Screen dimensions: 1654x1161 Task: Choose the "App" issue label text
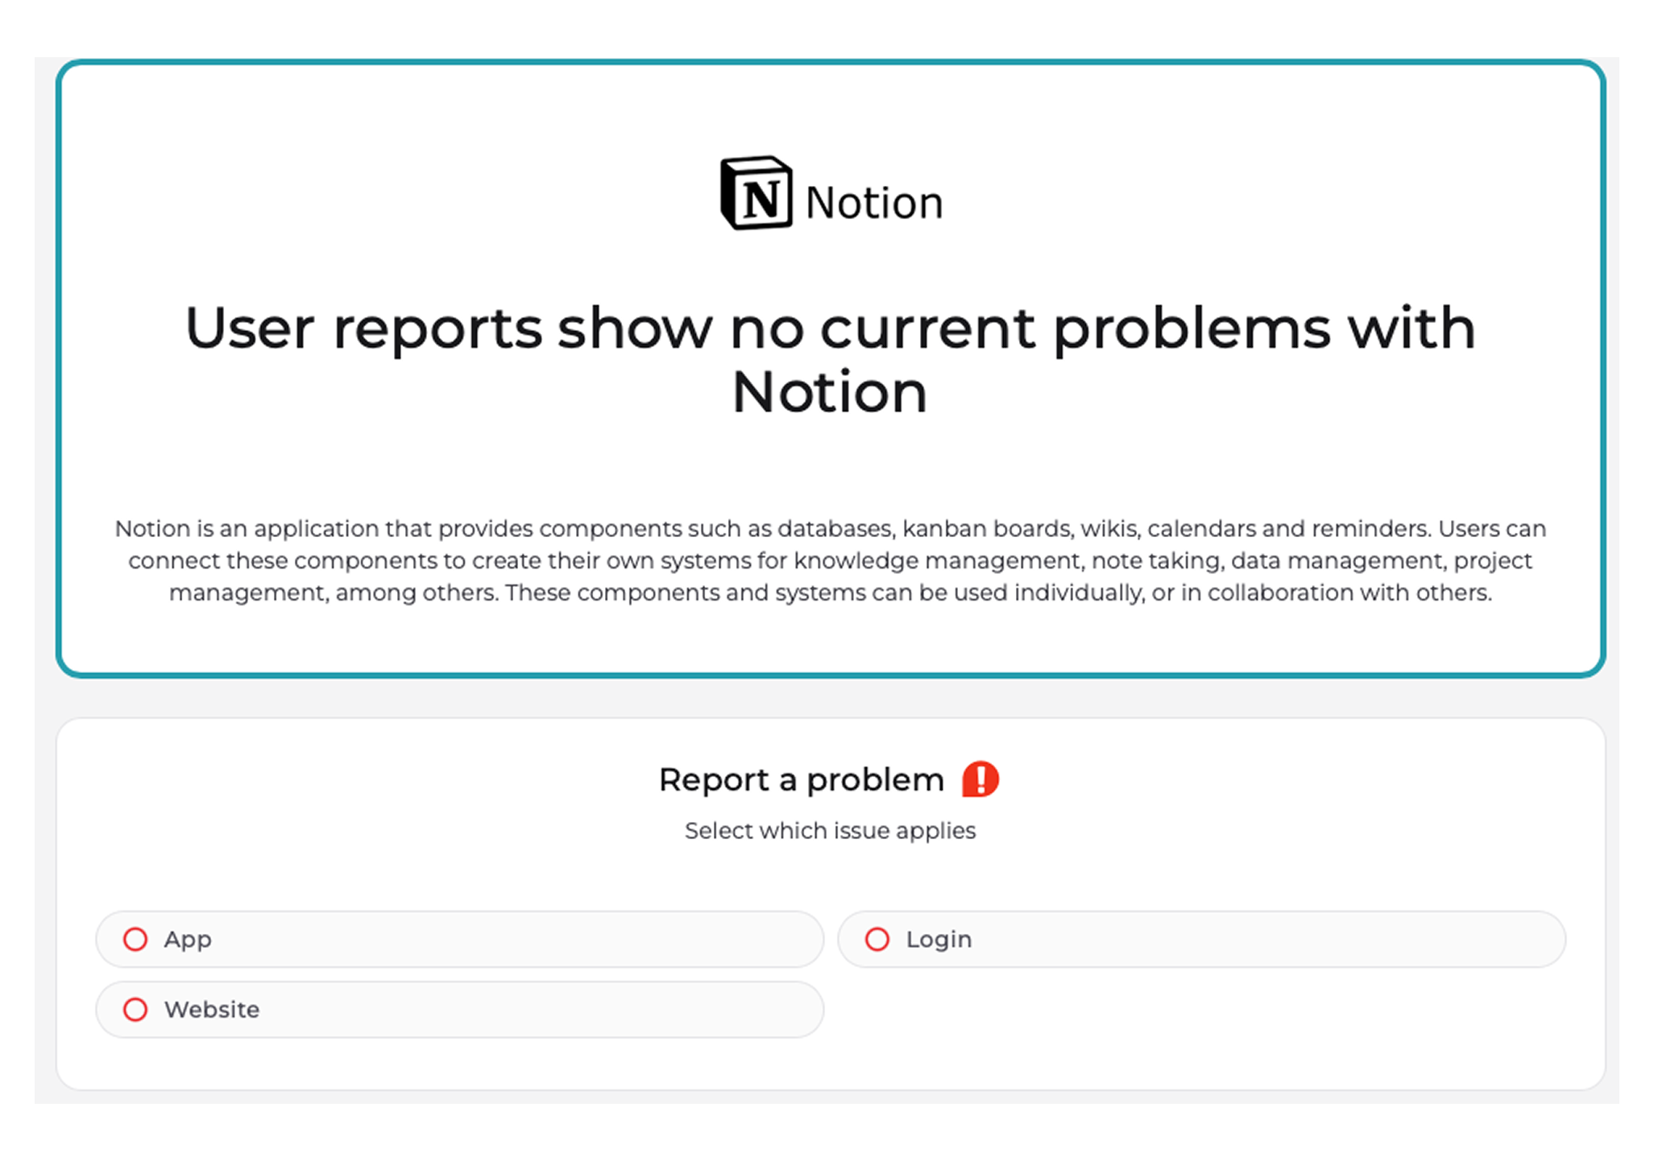[x=188, y=940]
